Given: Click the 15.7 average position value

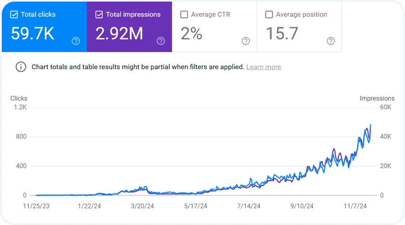Looking at the screenshot, I should tap(282, 33).
